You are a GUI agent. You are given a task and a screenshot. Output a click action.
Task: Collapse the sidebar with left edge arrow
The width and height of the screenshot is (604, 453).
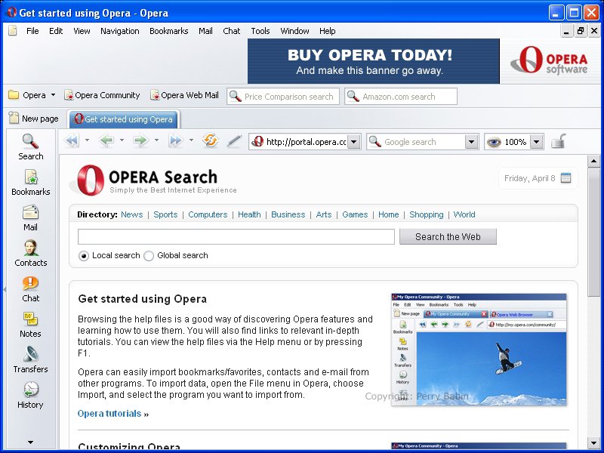5,289
